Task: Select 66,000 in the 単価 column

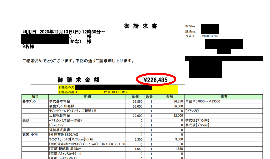Action: click(x=138, y=106)
